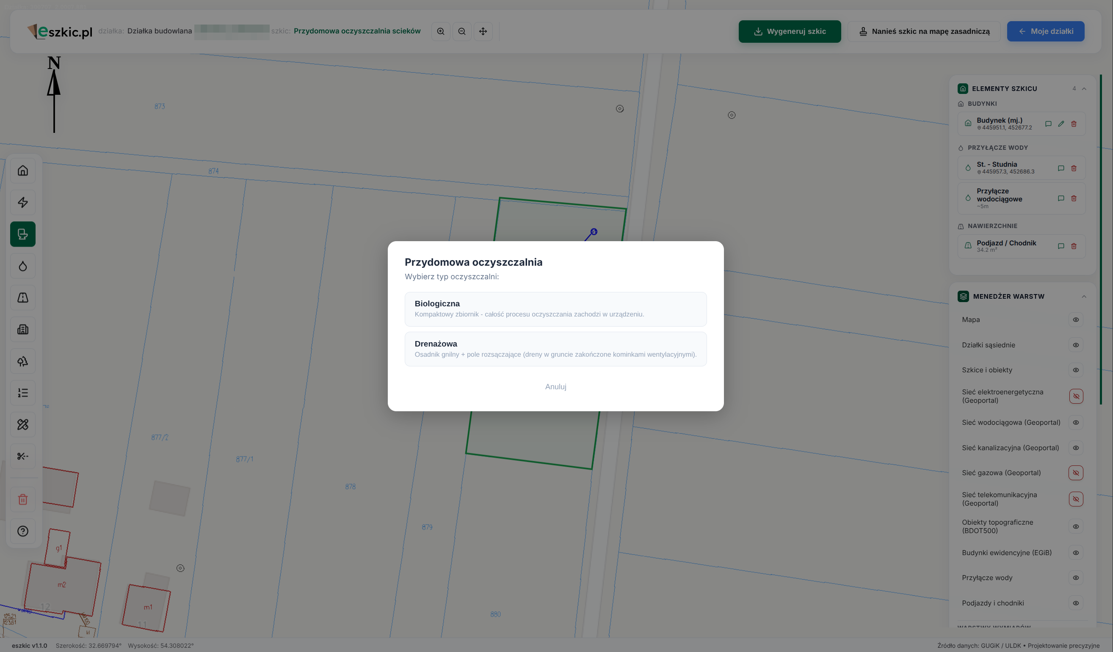
Task: Go back to Moje działki
Action: pos(1045,31)
